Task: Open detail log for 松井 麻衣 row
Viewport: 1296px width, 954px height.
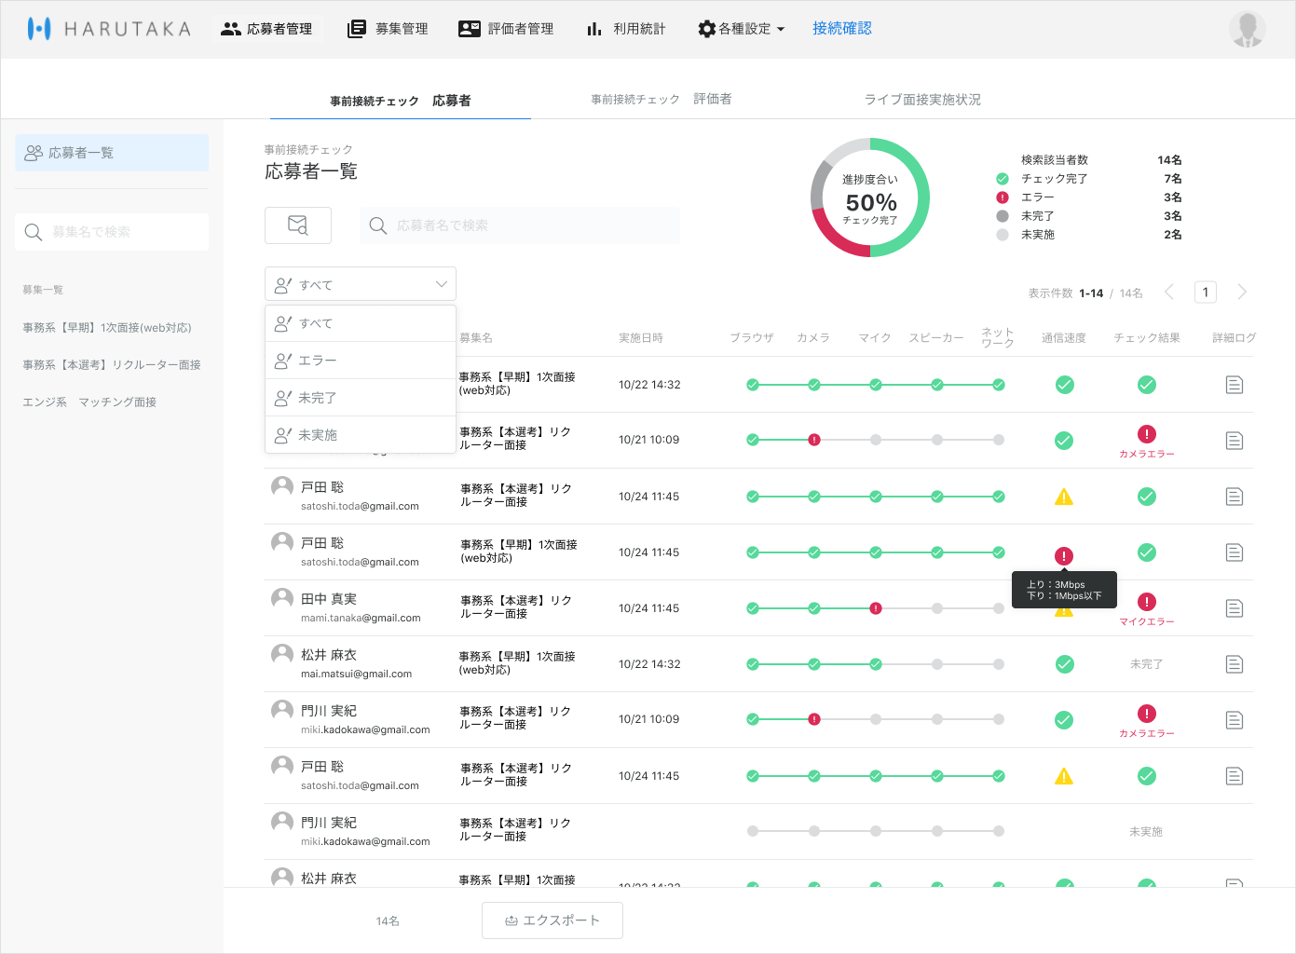Action: click(x=1234, y=664)
